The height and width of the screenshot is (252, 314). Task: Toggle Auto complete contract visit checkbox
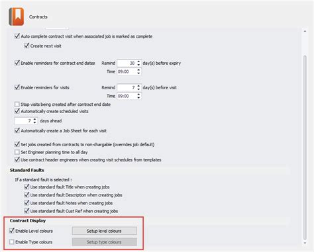pos(17,36)
